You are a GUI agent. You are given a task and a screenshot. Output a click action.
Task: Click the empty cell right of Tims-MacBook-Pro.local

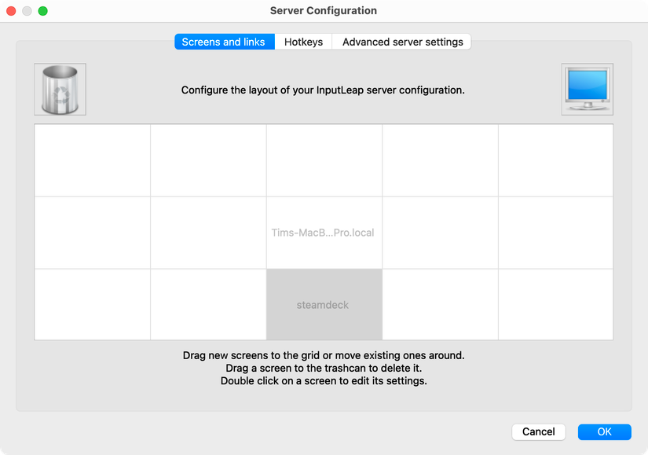tap(440, 233)
